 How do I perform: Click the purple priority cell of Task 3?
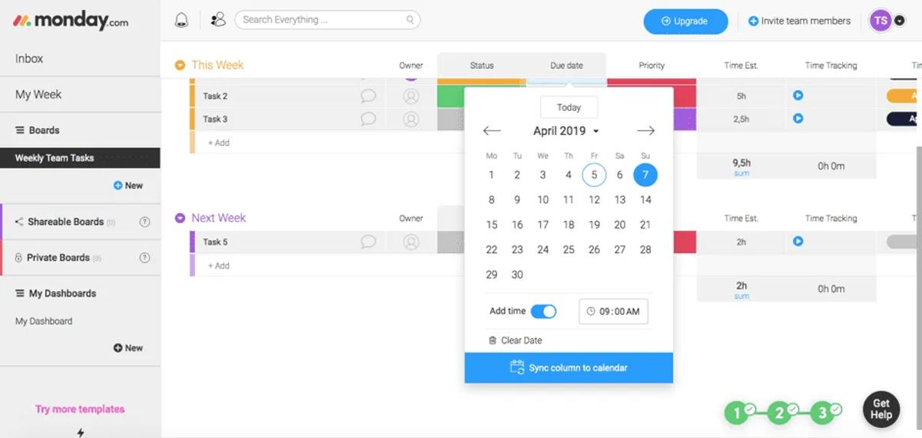(685, 119)
